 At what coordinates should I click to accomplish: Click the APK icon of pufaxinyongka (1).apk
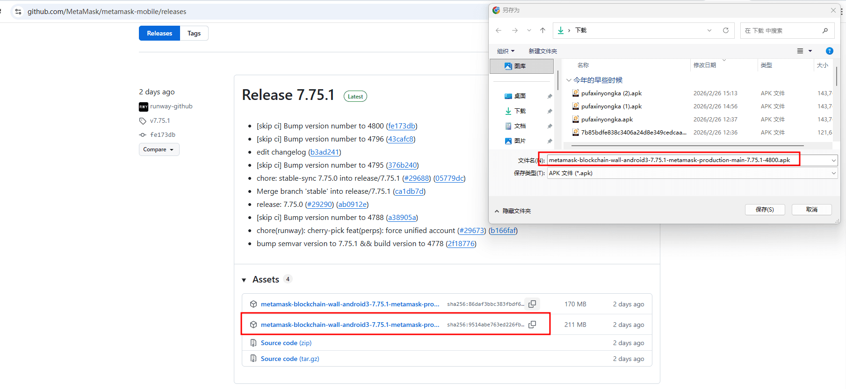[576, 106]
